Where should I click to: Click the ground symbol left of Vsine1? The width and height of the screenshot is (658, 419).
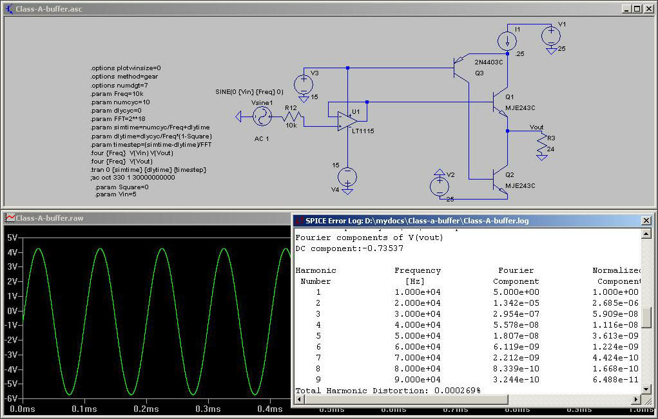[238, 116]
